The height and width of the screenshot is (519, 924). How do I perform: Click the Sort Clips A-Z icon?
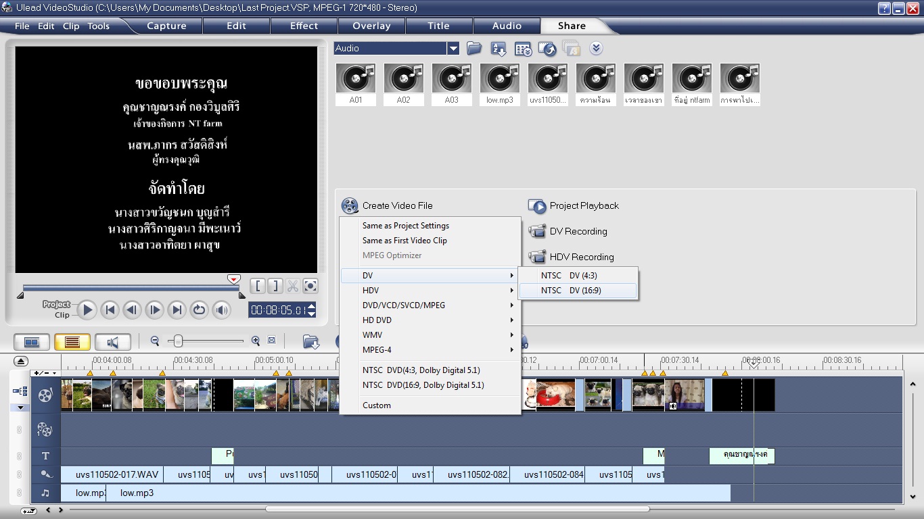(499, 49)
